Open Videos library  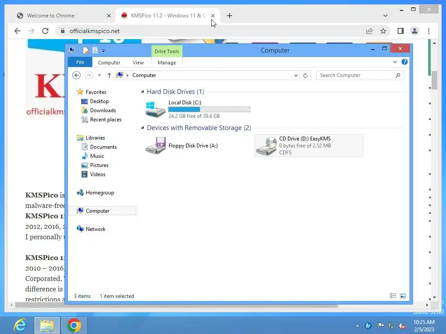coord(98,174)
